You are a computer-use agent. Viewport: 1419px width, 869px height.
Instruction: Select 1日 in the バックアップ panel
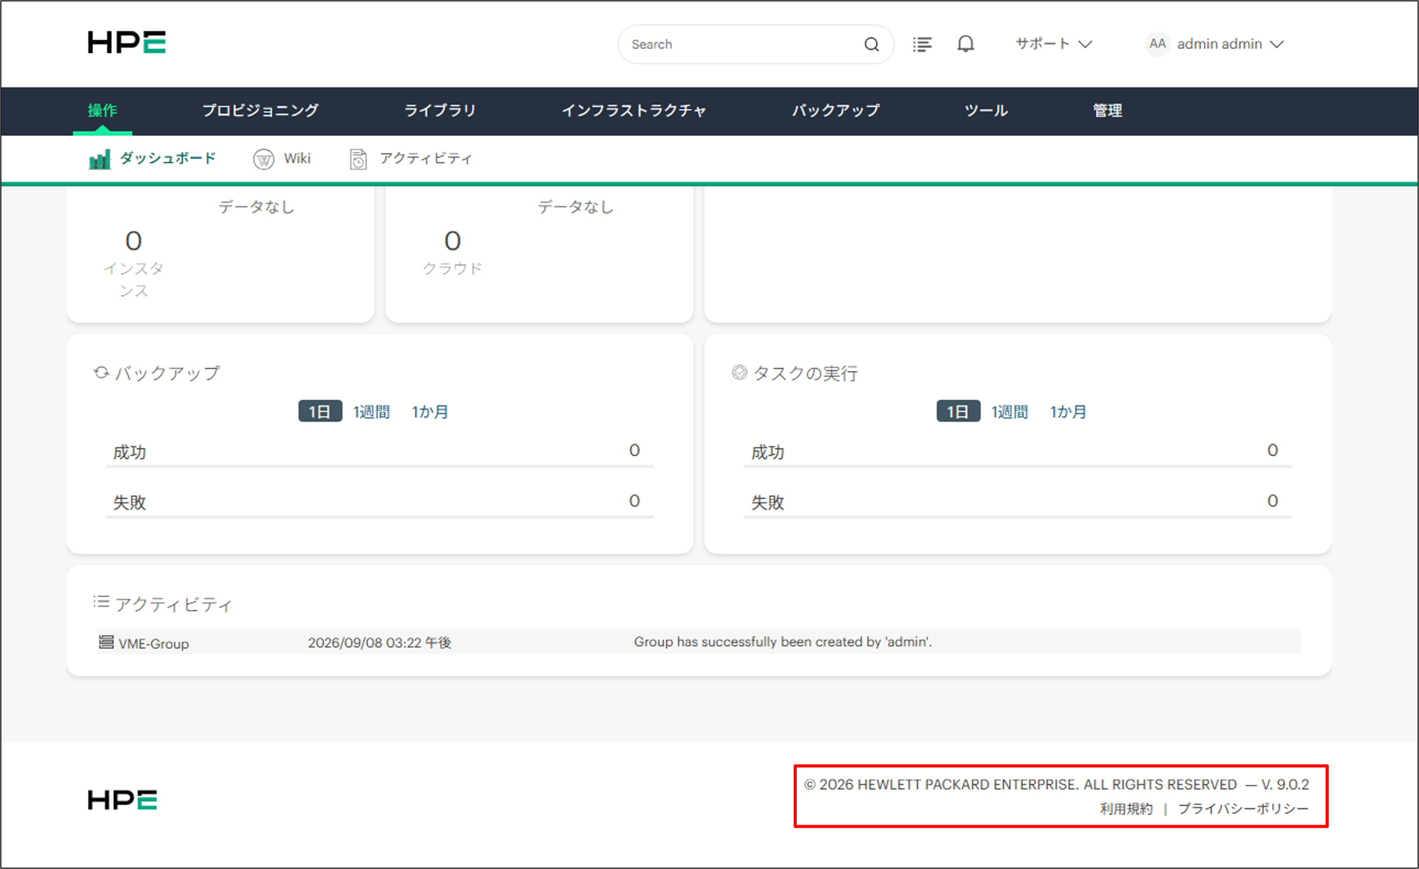(320, 412)
